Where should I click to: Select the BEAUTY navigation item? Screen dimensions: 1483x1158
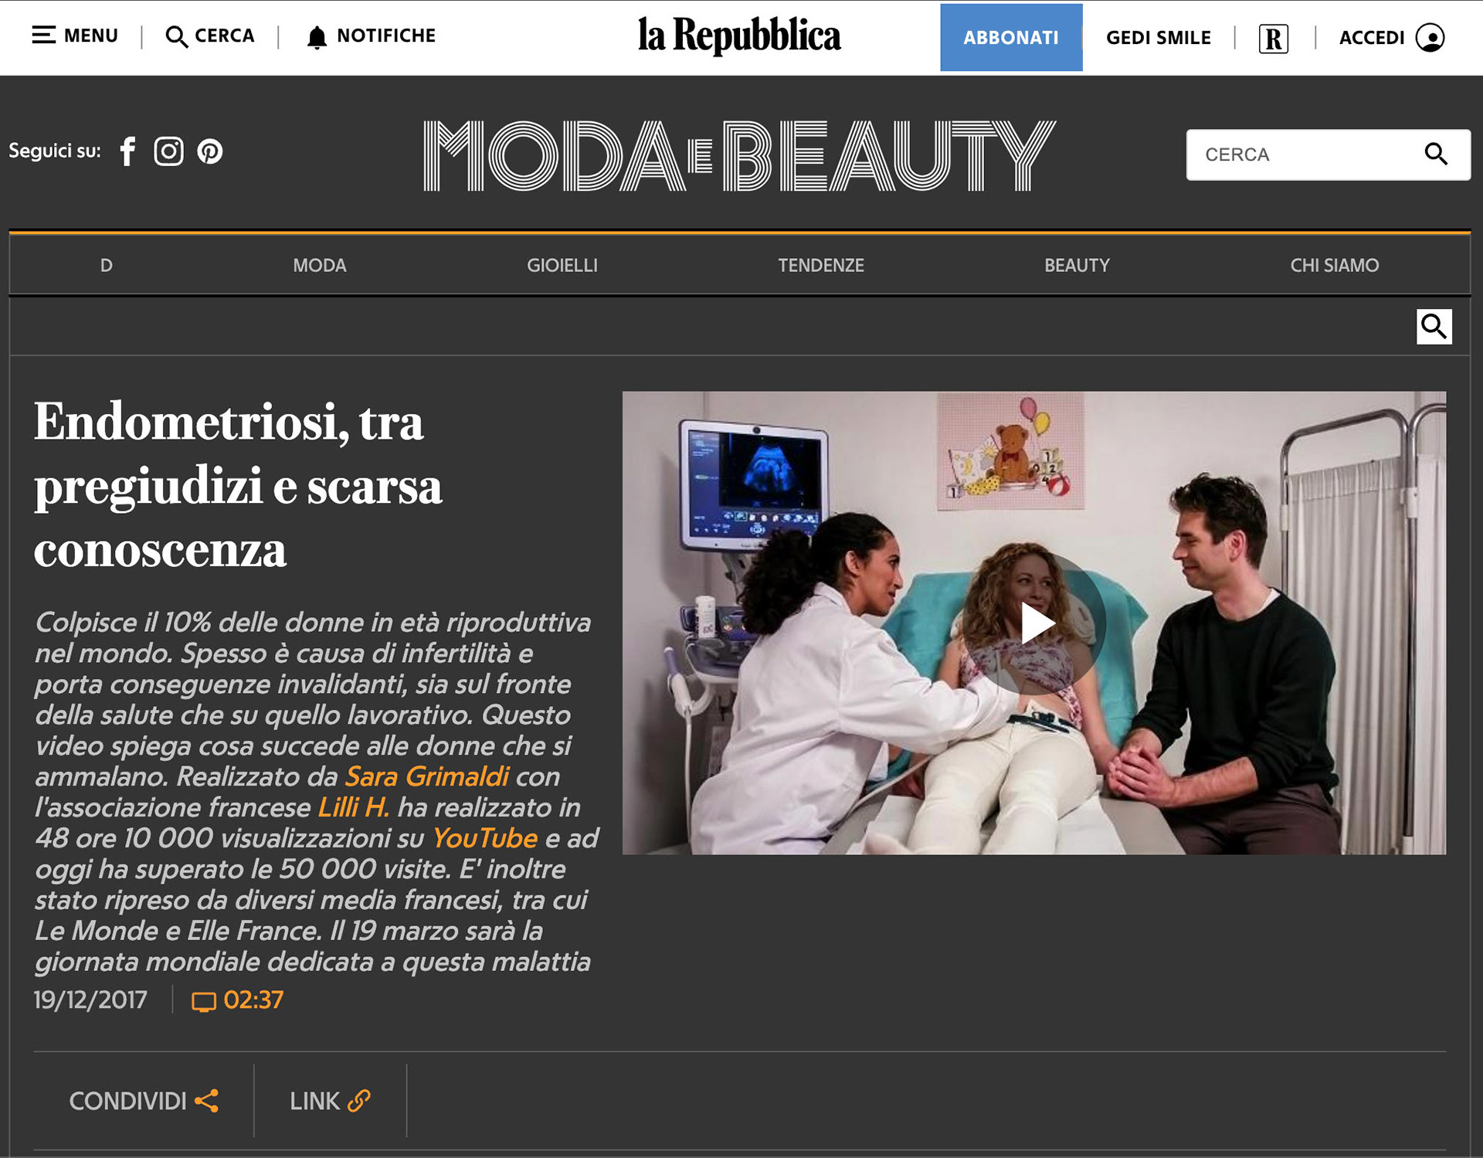click(1076, 266)
